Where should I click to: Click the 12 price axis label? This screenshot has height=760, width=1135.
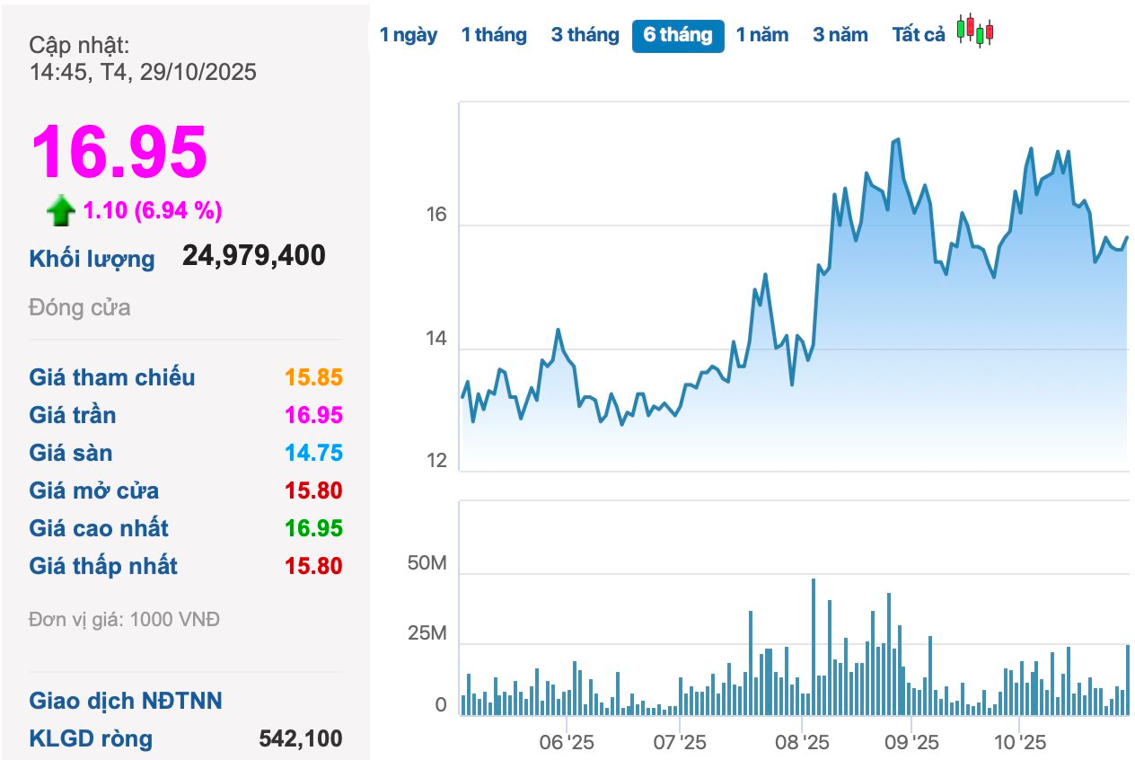pos(436,461)
